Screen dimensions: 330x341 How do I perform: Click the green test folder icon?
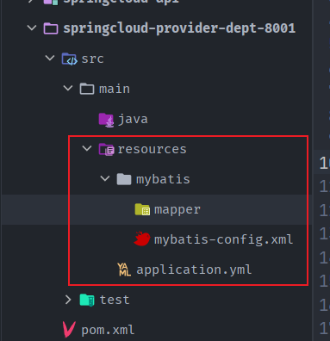(87, 300)
